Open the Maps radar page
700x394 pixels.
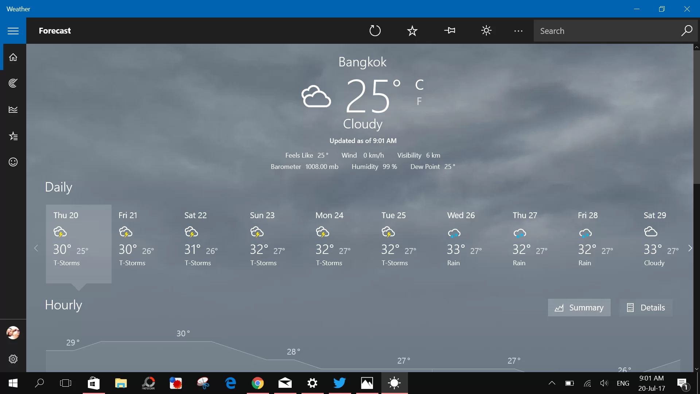pyautogui.click(x=13, y=83)
